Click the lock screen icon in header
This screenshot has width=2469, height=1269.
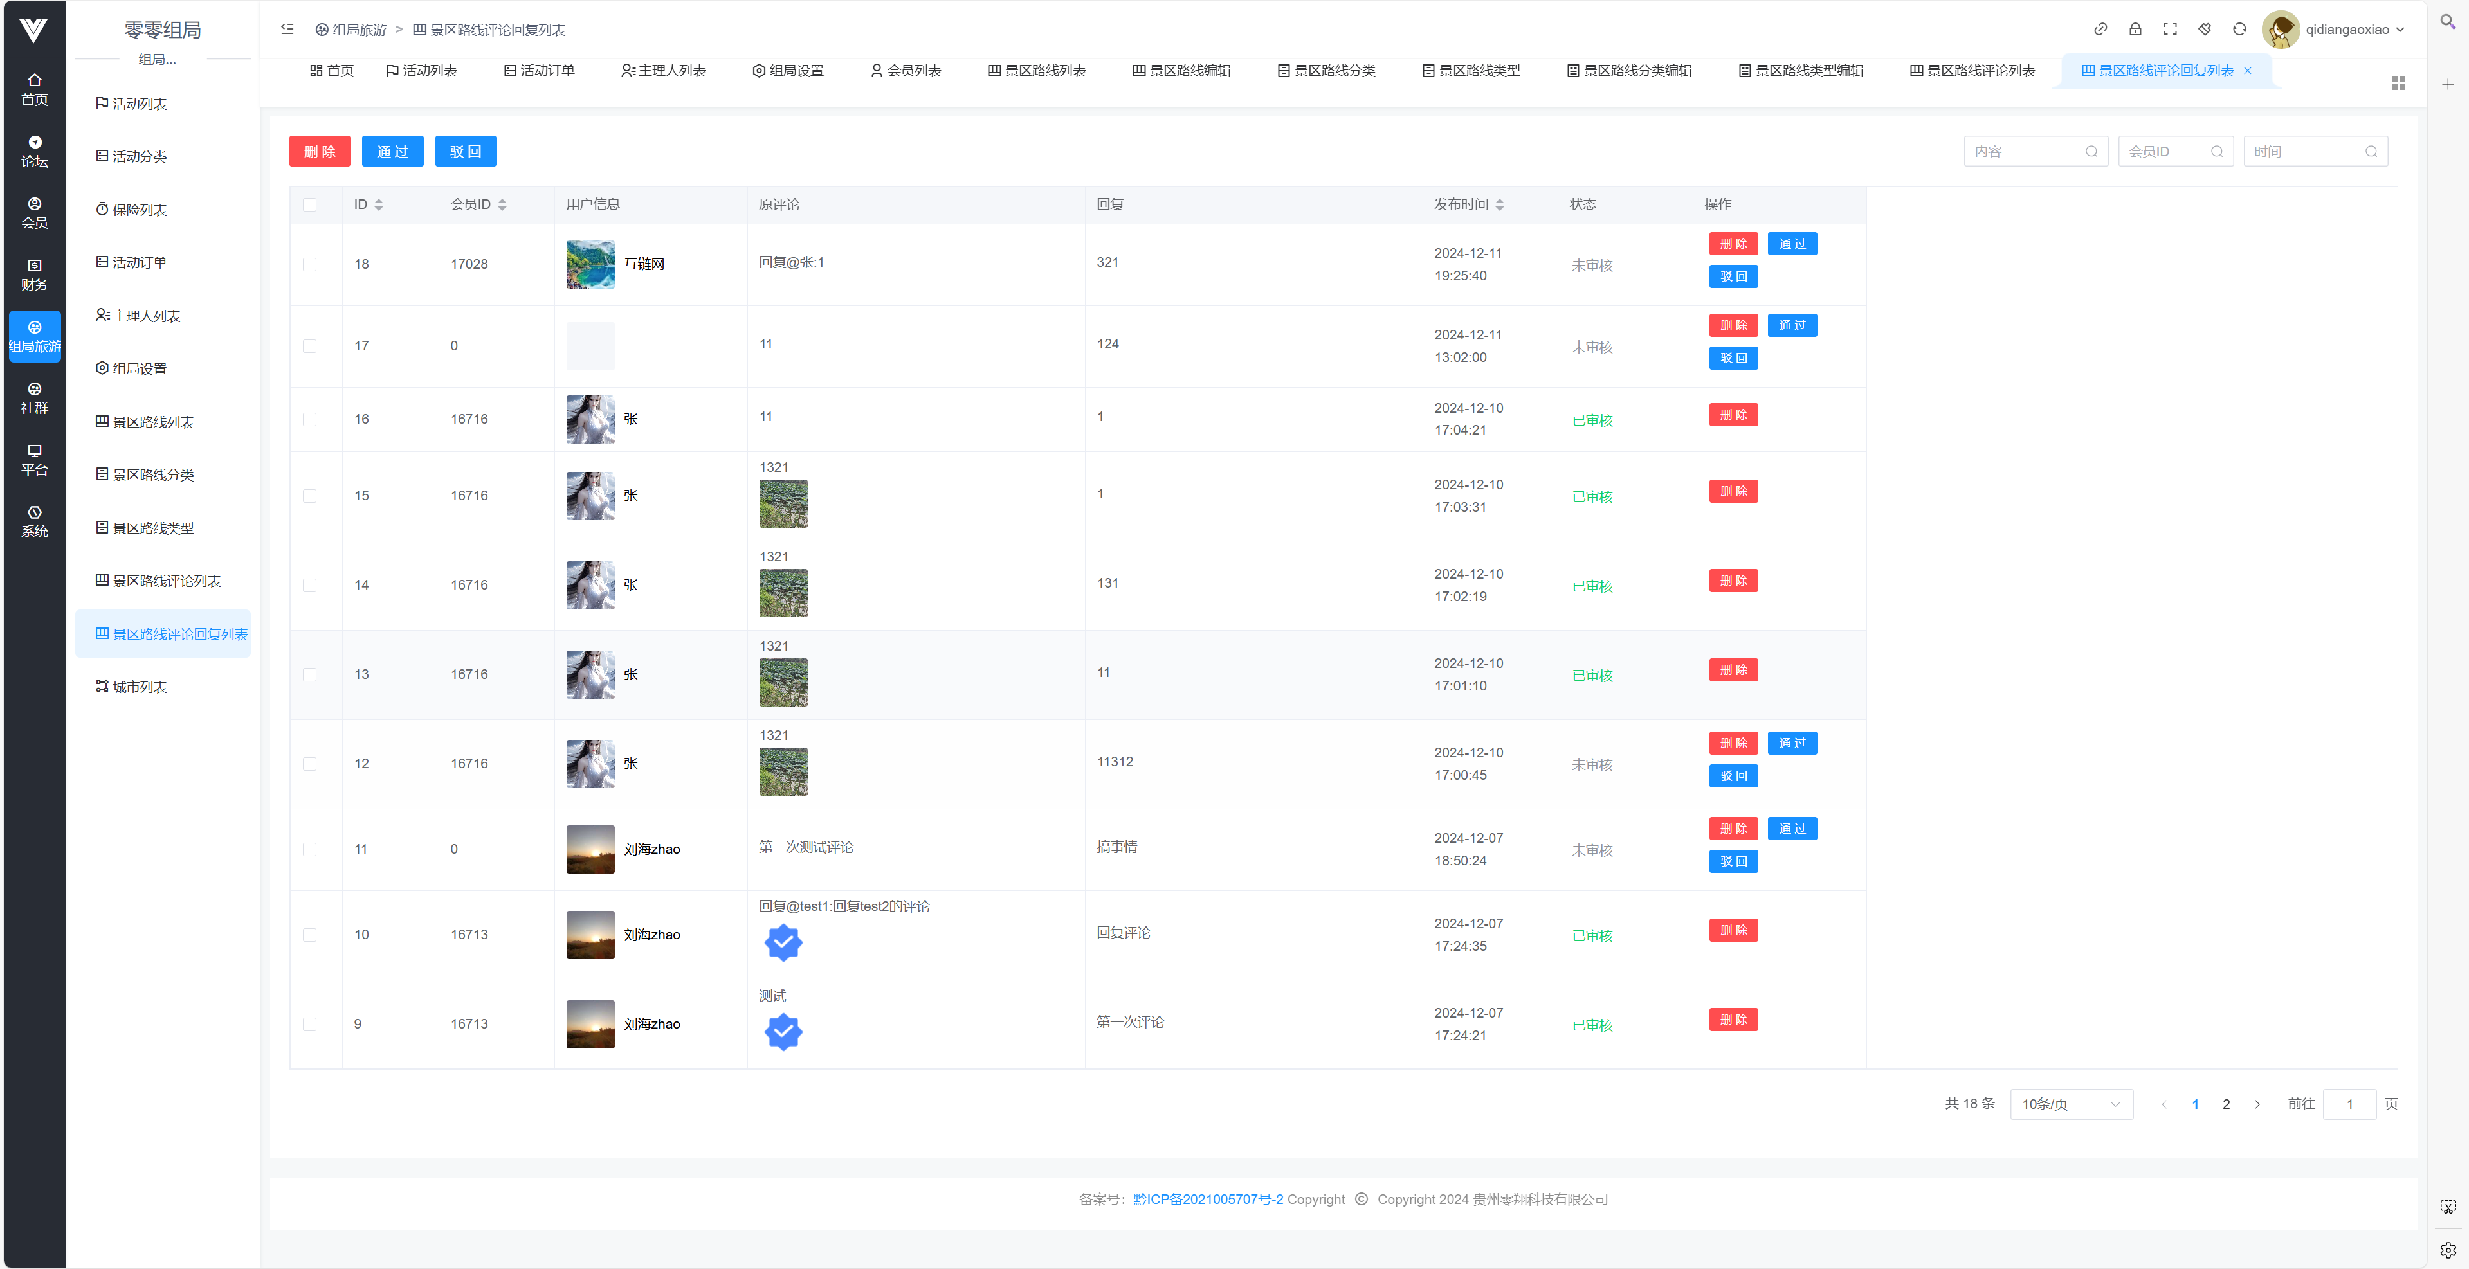(2135, 30)
